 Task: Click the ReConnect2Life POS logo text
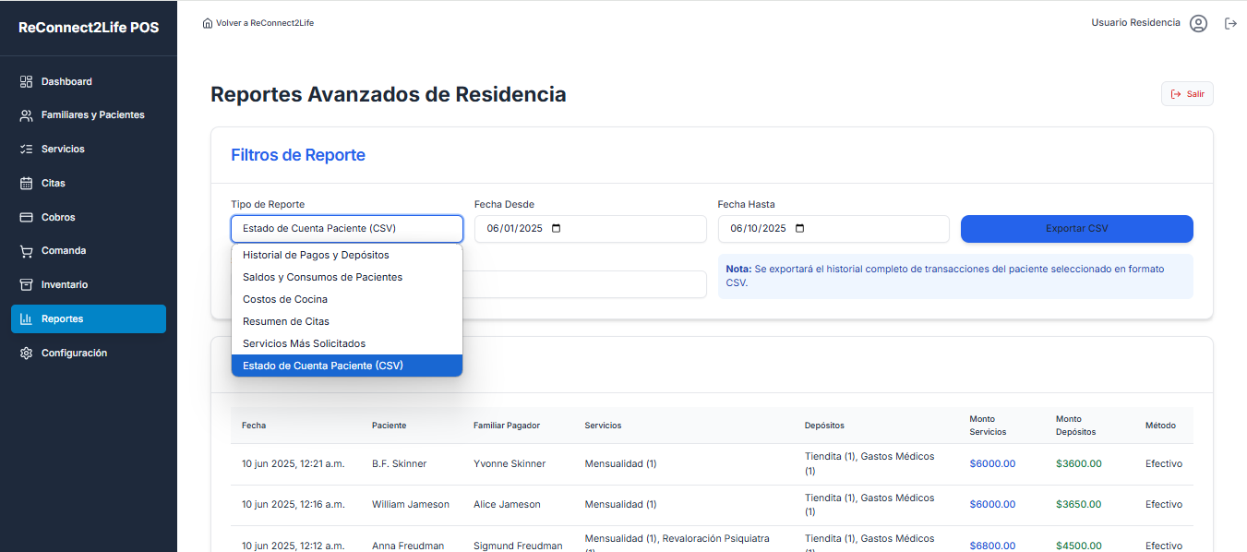coord(89,28)
